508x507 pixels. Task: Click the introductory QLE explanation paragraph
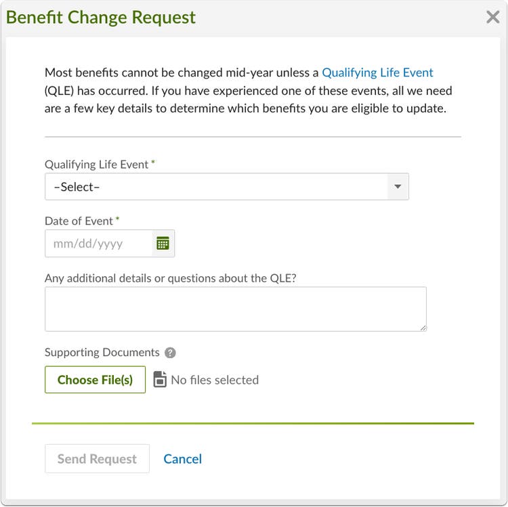(x=248, y=91)
